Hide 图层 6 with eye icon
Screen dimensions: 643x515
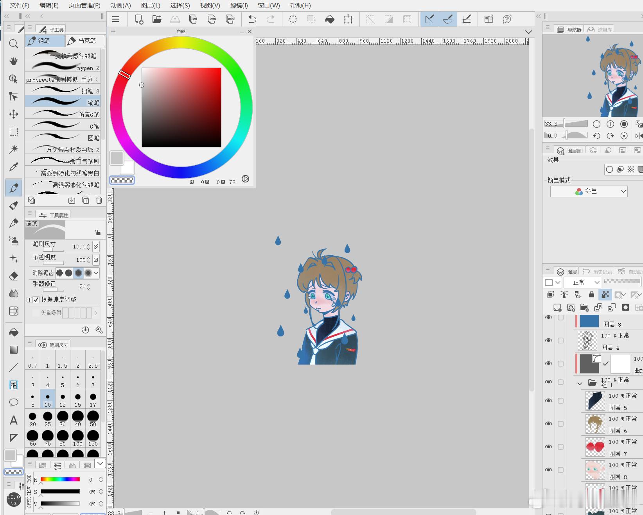click(x=549, y=424)
